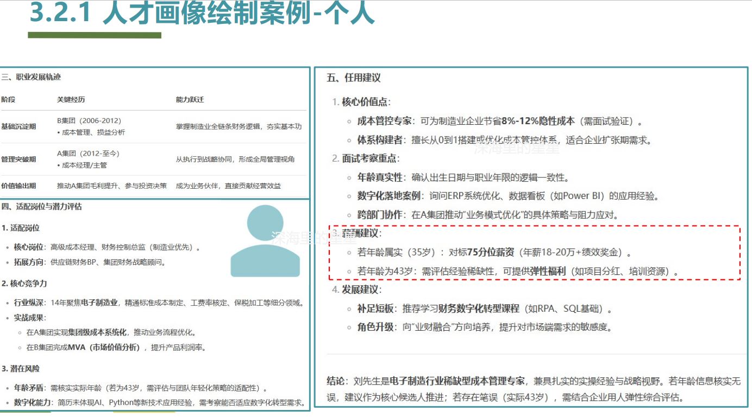The height and width of the screenshot is (417, 752).
Task: Click the line "在B集团完成MVA（市场价值分析）"
Action: click(x=116, y=348)
